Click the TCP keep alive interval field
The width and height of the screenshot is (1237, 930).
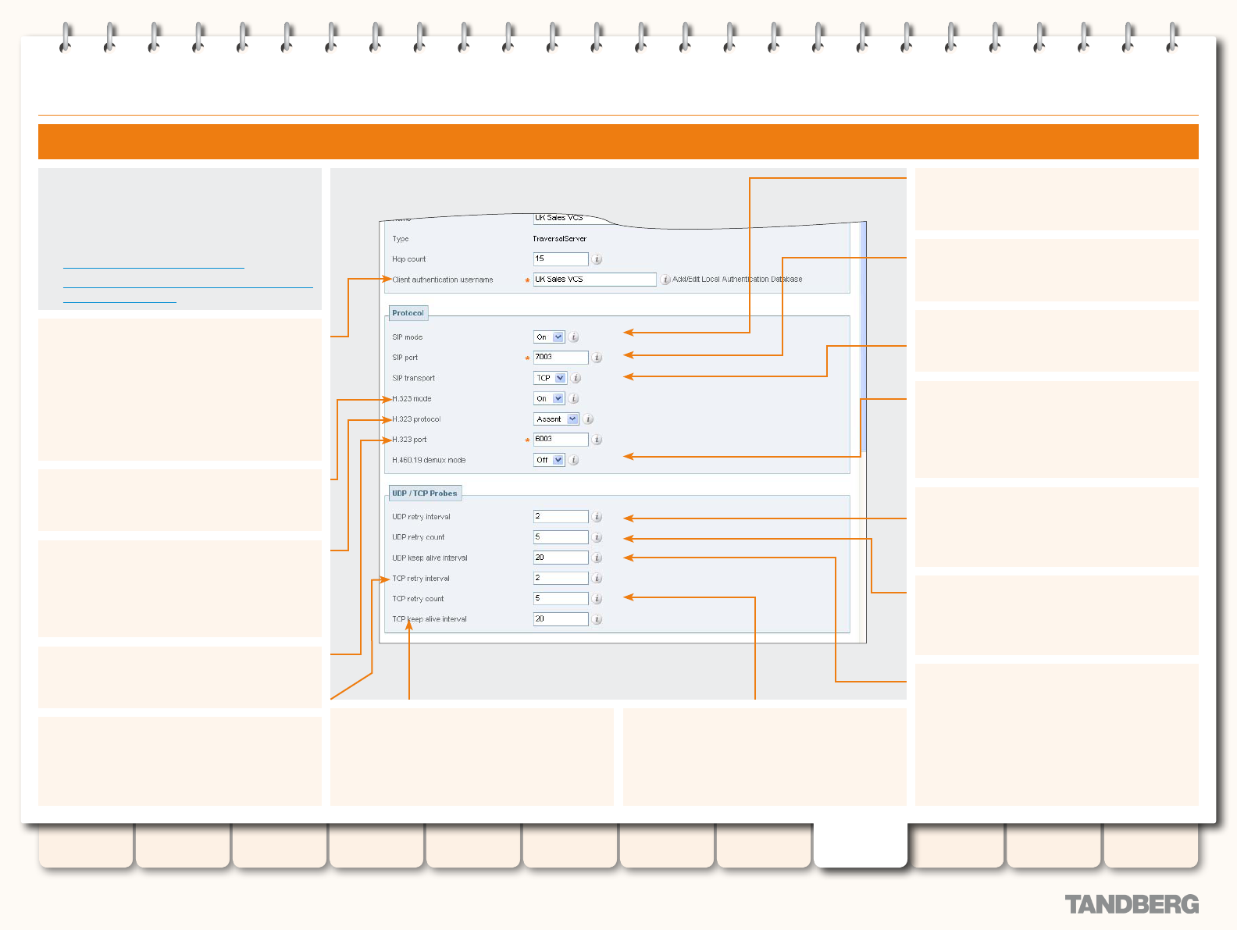coord(561,618)
